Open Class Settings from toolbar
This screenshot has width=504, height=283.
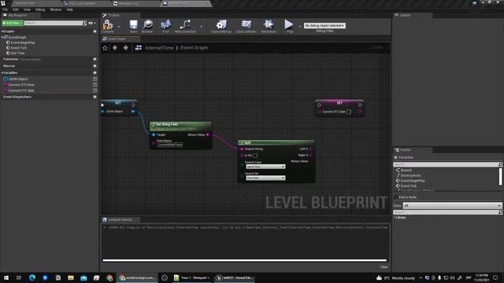[x=221, y=26]
